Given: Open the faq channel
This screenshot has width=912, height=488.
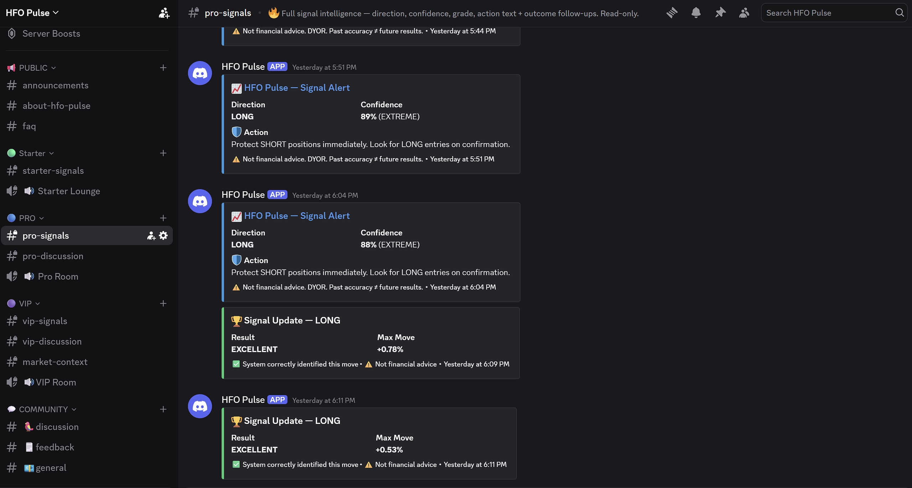Looking at the screenshot, I should [x=87, y=126].
